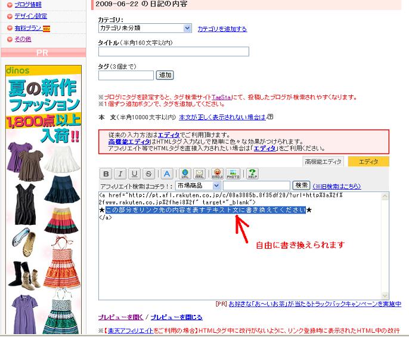The image size is (409, 337).
Task: Click the 検索 affiliate search button
Action: coord(301,185)
